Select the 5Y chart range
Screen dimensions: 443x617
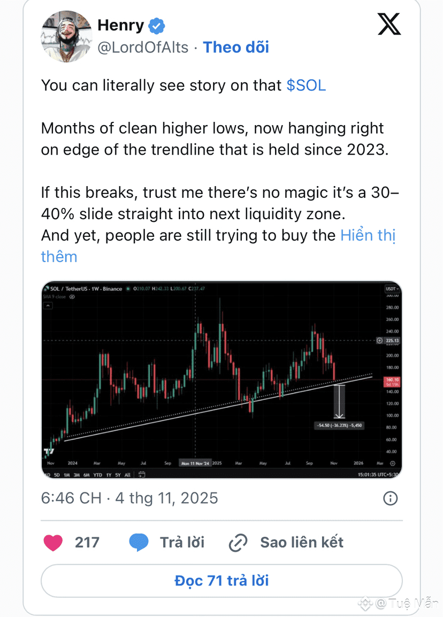[x=118, y=475]
